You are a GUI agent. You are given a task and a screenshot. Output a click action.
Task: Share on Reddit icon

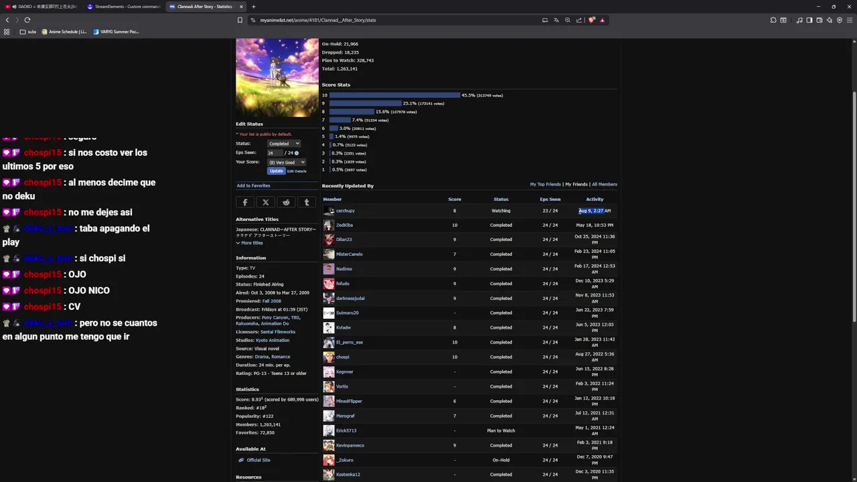tap(287, 202)
